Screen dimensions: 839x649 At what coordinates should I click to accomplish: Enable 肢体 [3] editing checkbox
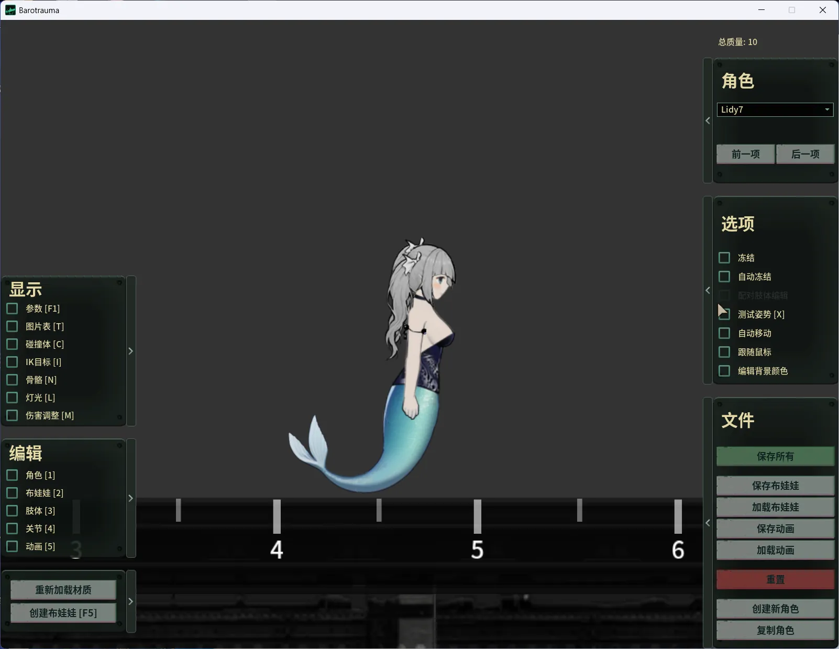coord(12,511)
